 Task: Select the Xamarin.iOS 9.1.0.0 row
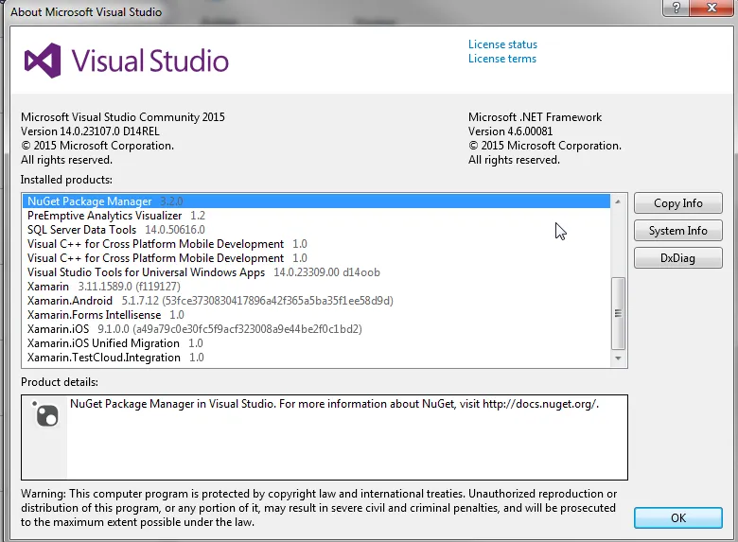pyautogui.click(x=316, y=329)
